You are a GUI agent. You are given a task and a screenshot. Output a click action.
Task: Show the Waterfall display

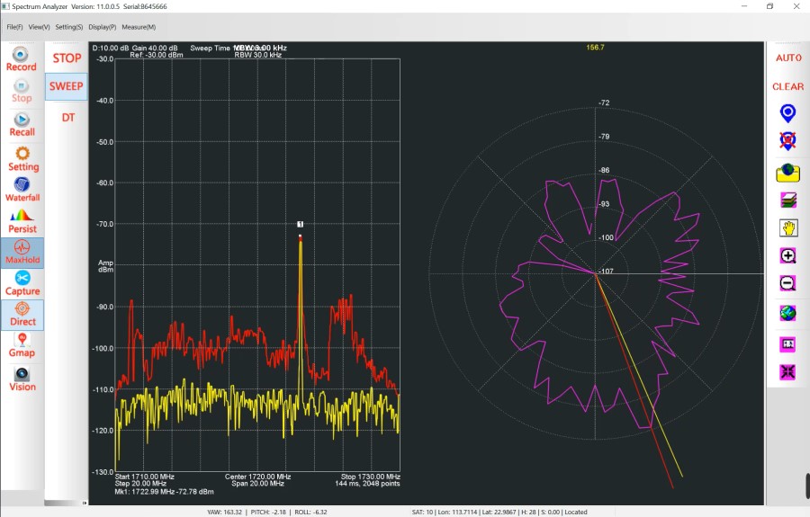point(22,190)
